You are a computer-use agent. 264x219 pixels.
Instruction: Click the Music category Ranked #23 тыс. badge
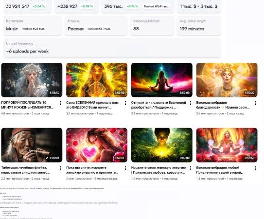(x=34, y=29)
